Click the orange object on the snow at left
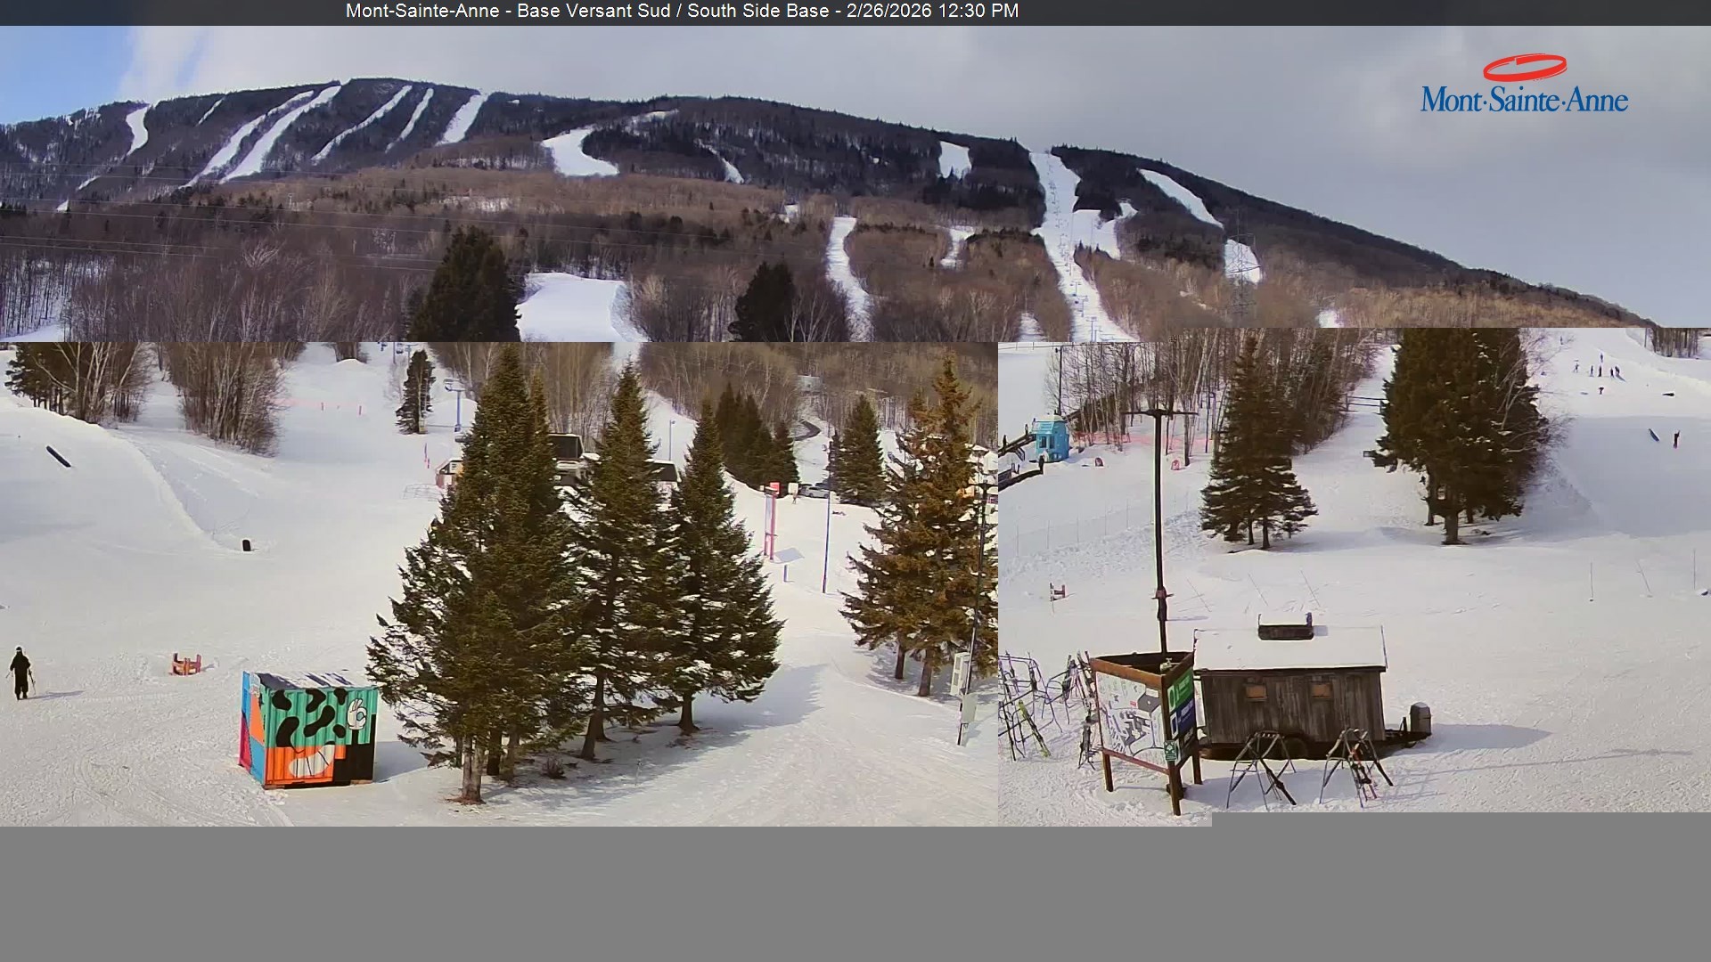 [186, 664]
